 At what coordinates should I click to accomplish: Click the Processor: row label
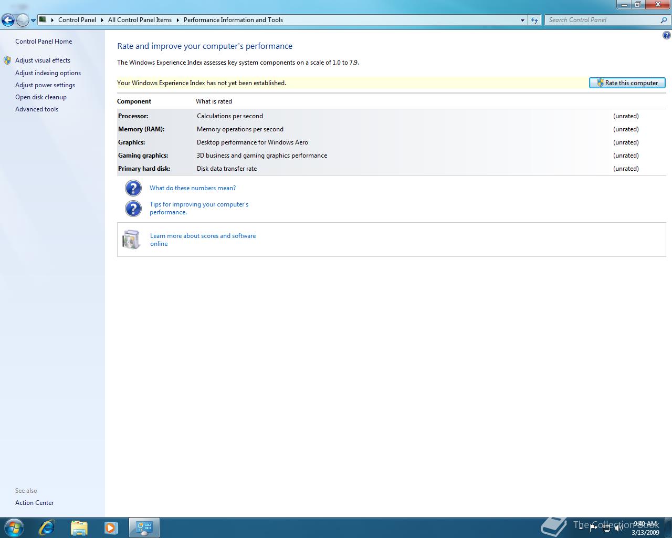tap(133, 116)
